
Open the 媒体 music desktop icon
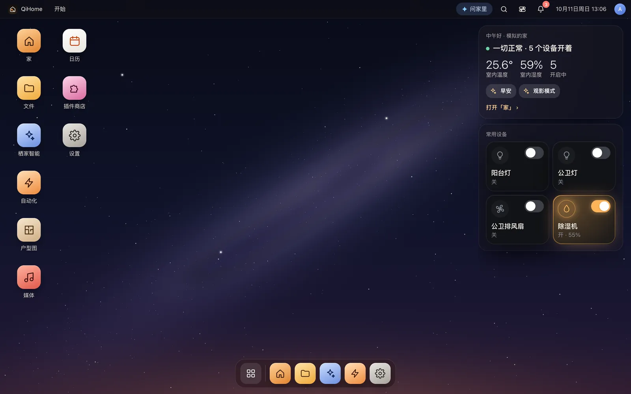tap(29, 277)
